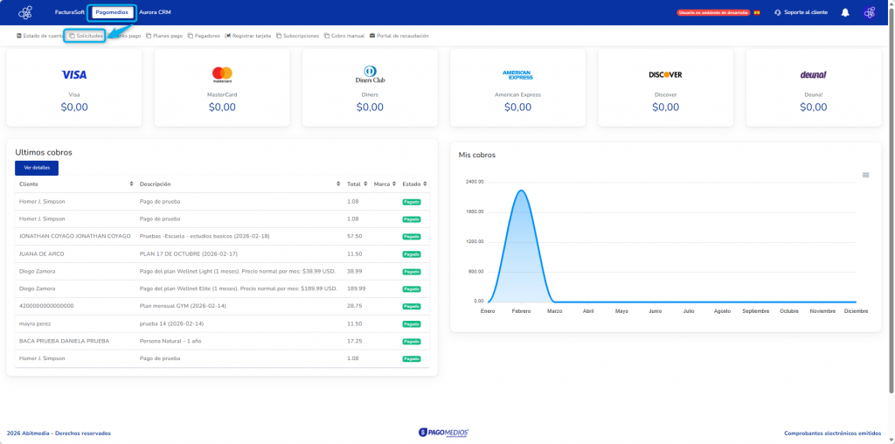Image resolution: width=895 pixels, height=444 pixels.
Task: Open the Solicitudes menu item
Action: pos(86,36)
